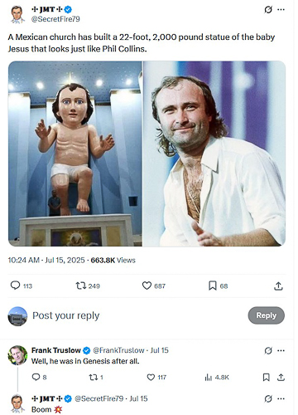Image resolution: width=298 pixels, height=415 pixels.
Task: Open the baby Jesus statue image
Action: [x=75, y=154]
